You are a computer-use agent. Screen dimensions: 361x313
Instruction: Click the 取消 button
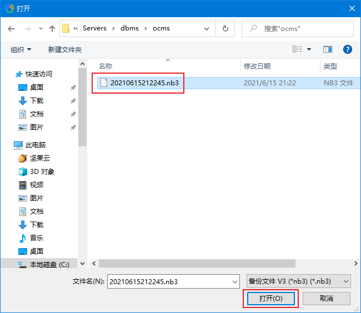click(x=327, y=299)
